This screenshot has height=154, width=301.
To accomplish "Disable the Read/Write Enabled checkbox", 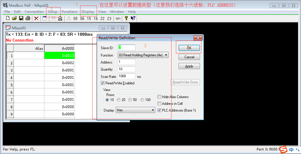I will point(103,83).
